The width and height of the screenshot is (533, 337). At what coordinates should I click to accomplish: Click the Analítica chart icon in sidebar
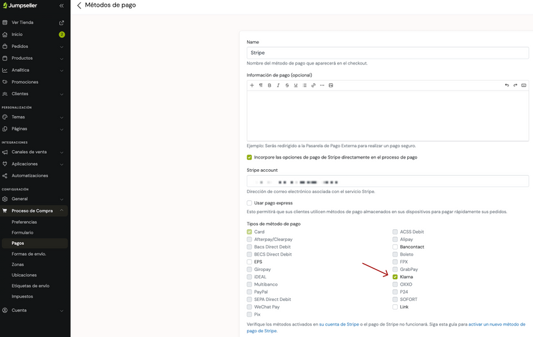tap(5, 70)
